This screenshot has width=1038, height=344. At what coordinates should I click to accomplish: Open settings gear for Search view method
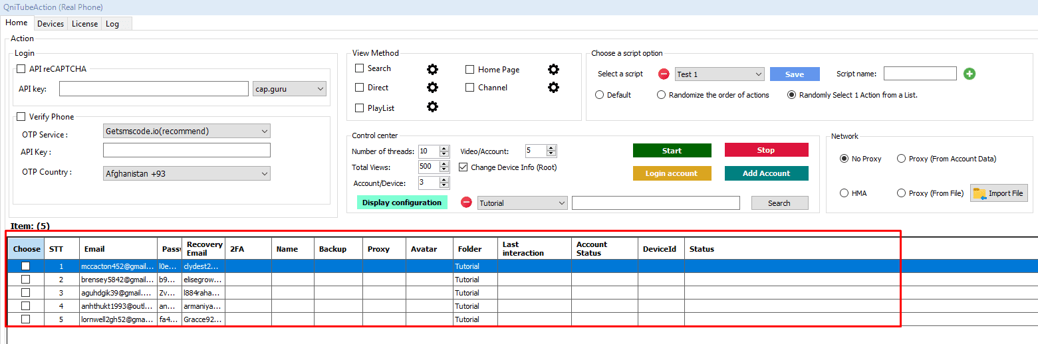pyautogui.click(x=432, y=69)
